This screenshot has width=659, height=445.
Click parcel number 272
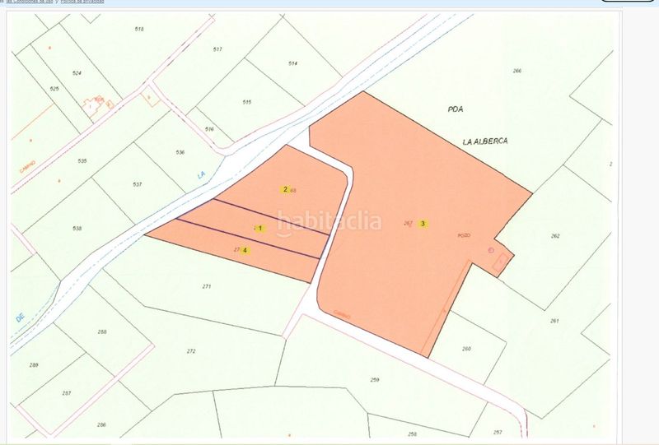click(x=191, y=351)
